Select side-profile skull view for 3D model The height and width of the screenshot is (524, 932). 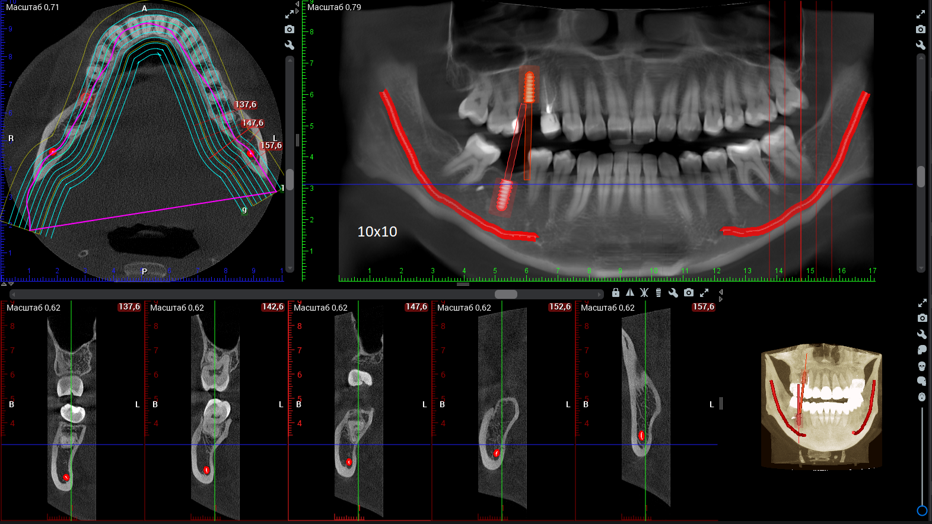click(922, 350)
